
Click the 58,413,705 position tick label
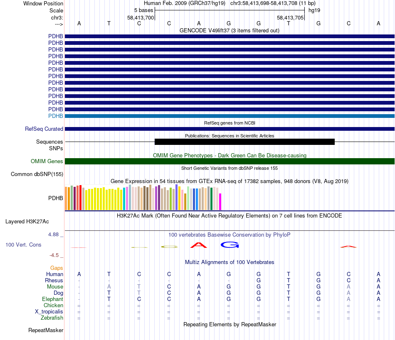tap(290, 17)
